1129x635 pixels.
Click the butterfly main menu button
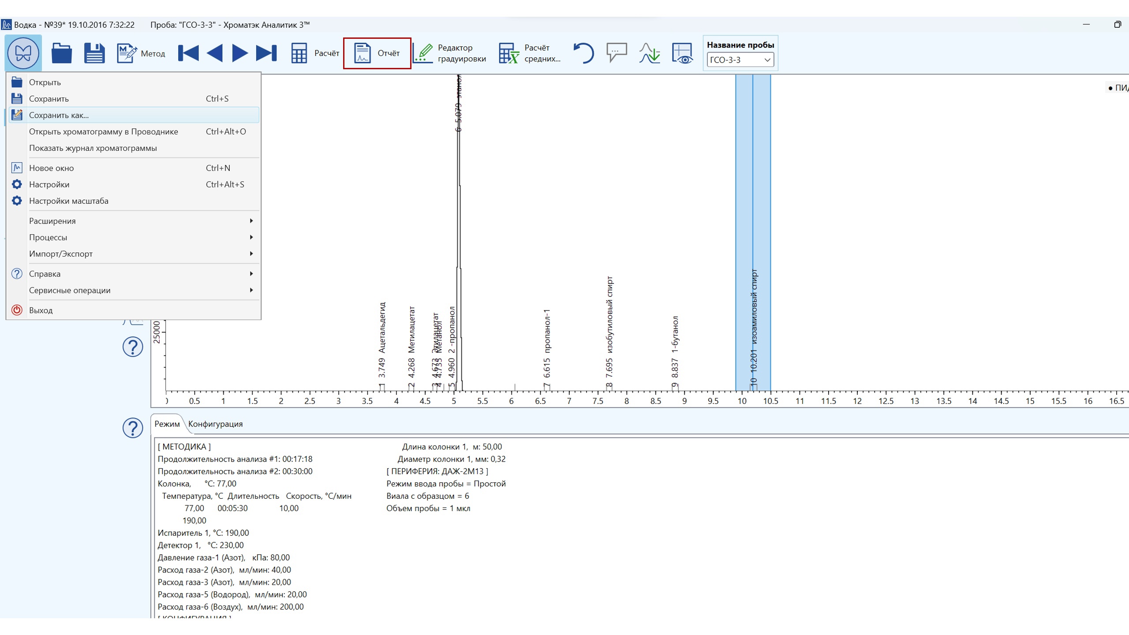click(x=23, y=53)
